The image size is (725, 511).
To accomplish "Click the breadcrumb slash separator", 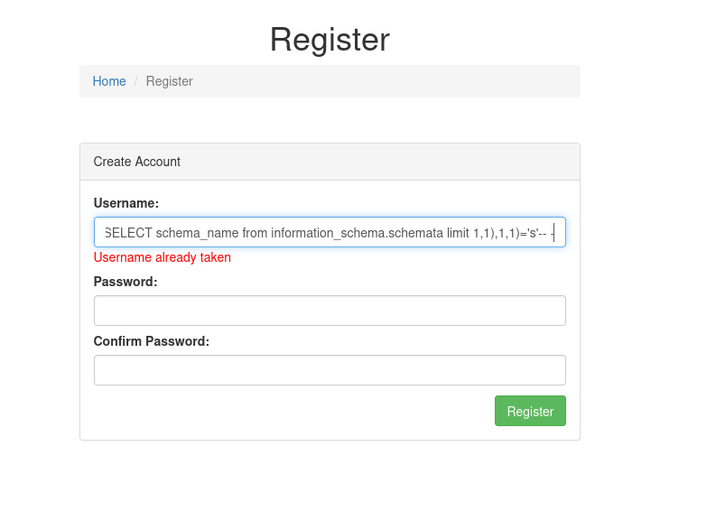I will [136, 81].
